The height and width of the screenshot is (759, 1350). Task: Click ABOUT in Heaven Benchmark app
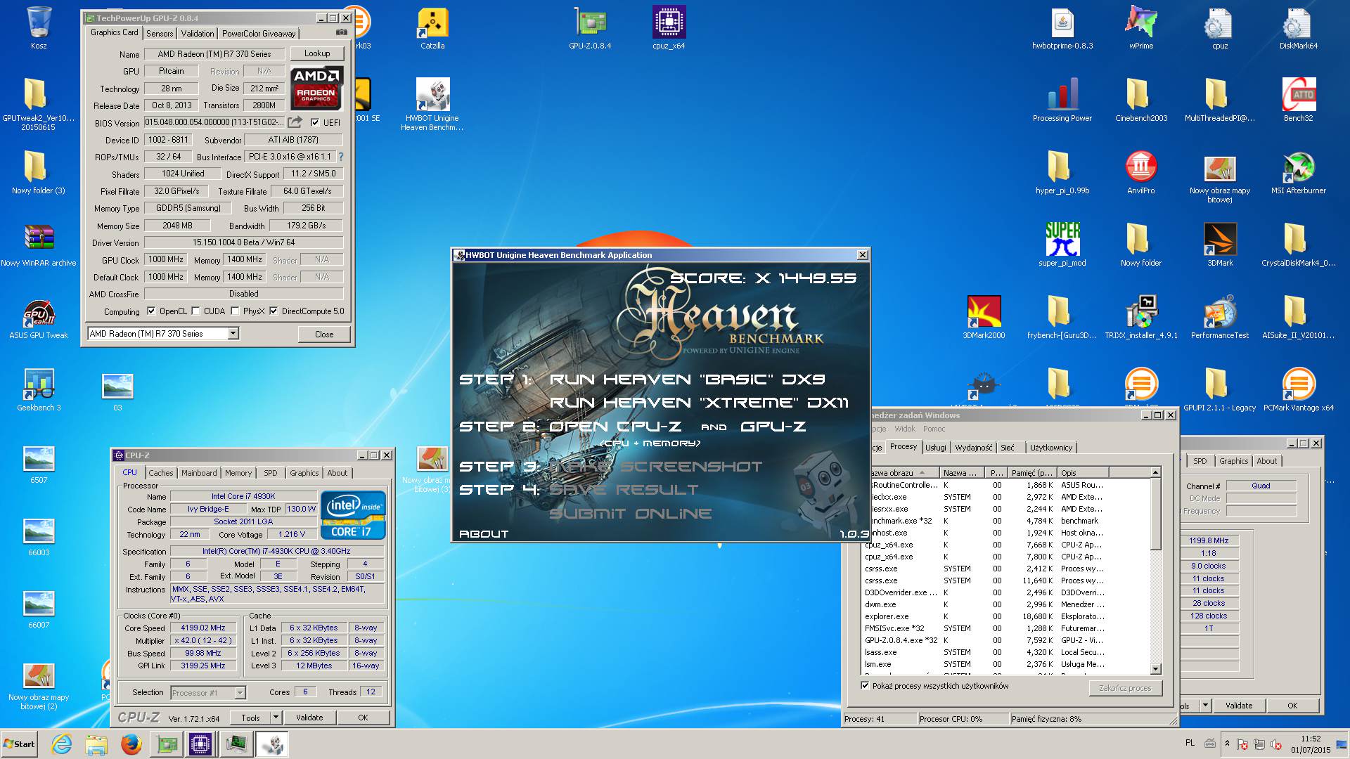[x=484, y=534]
